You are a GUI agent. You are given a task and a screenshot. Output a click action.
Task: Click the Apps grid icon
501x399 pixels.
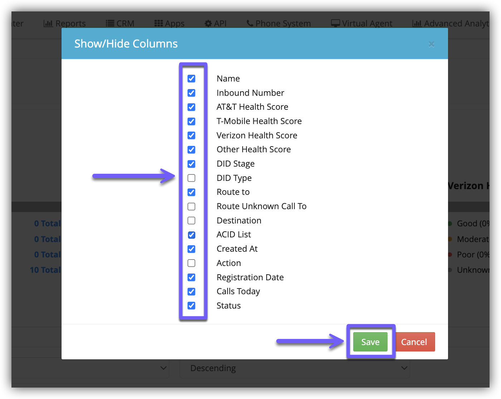coord(159,24)
